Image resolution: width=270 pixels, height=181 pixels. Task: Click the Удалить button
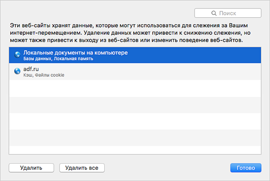[x=31, y=168]
